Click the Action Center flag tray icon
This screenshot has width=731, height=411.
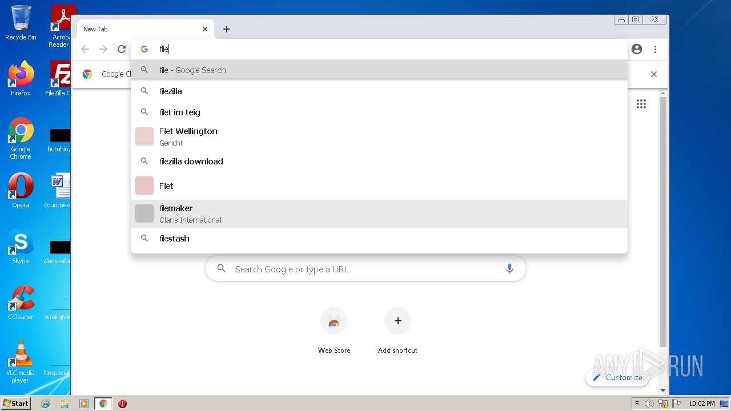point(677,404)
